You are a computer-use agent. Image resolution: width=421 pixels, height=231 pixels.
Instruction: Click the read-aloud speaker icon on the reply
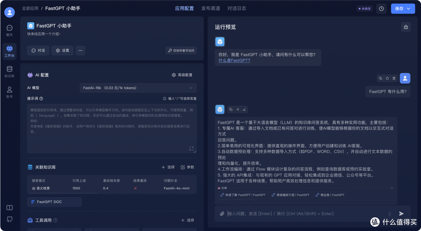[x=237, y=110]
